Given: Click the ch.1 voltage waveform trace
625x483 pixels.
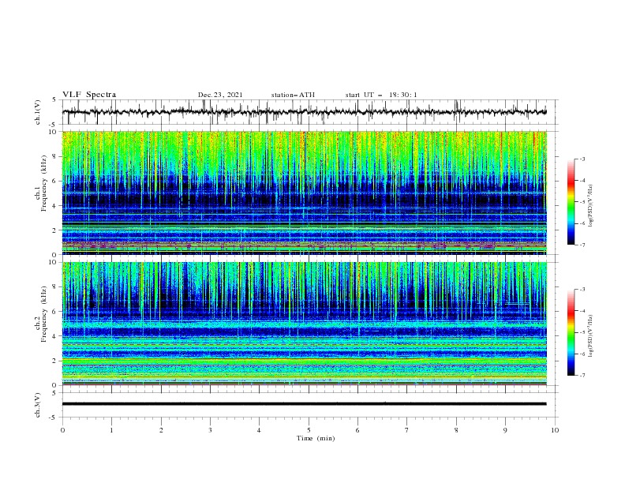Looking at the screenshot, I should 305,112.
